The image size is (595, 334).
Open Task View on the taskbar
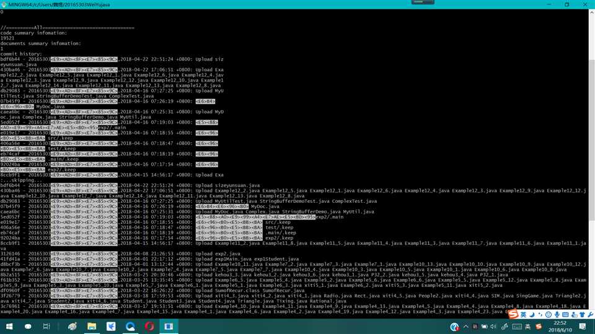tap(46, 326)
